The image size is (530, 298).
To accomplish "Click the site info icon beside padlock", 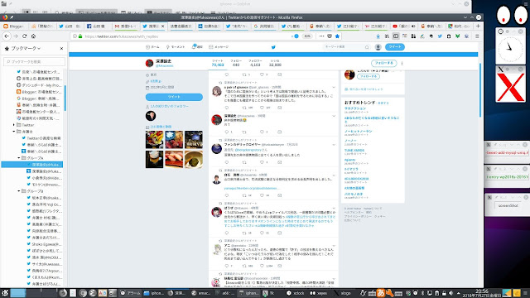I will [x=75, y=36].
